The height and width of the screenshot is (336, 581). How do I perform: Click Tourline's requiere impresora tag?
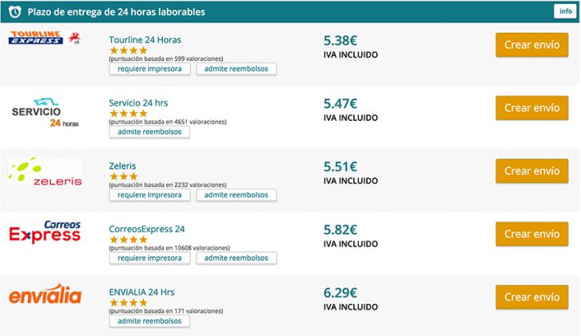coord(149,69)
